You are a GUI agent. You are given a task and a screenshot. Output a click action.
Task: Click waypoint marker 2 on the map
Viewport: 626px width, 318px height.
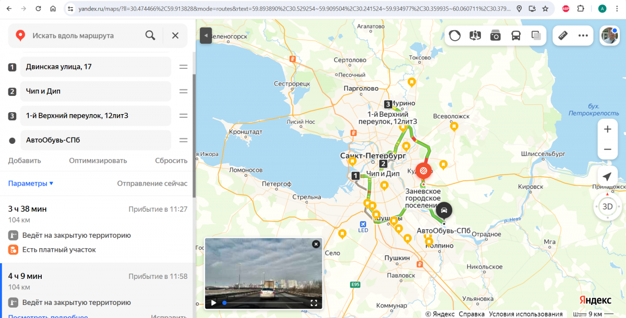click(383, 164)
